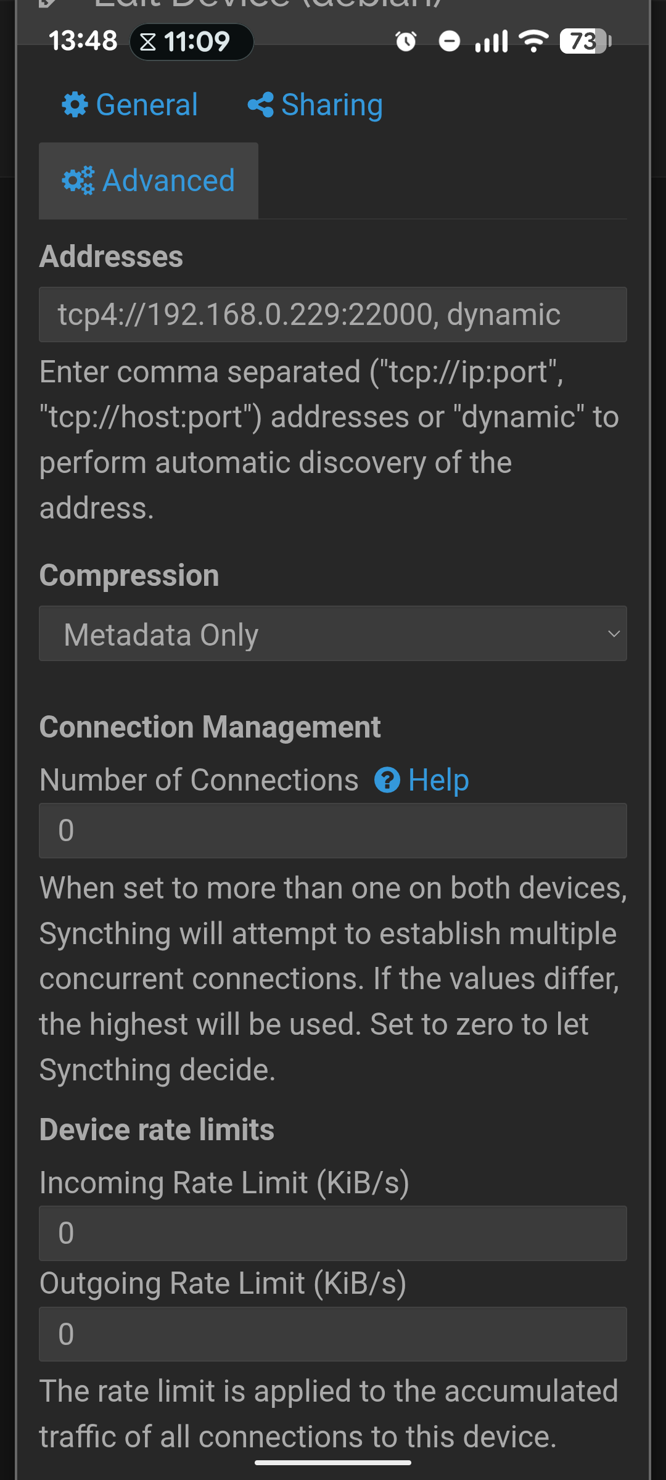This screenshot has width=666, height=1480.
Task: Tap the Wi-Fi status bar icon
Action: 533,41
